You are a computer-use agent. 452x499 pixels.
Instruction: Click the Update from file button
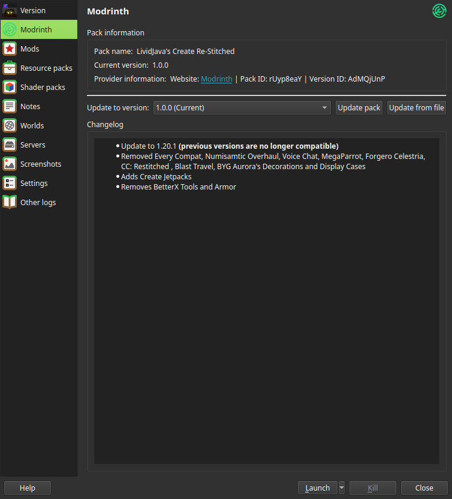[417, 108]
